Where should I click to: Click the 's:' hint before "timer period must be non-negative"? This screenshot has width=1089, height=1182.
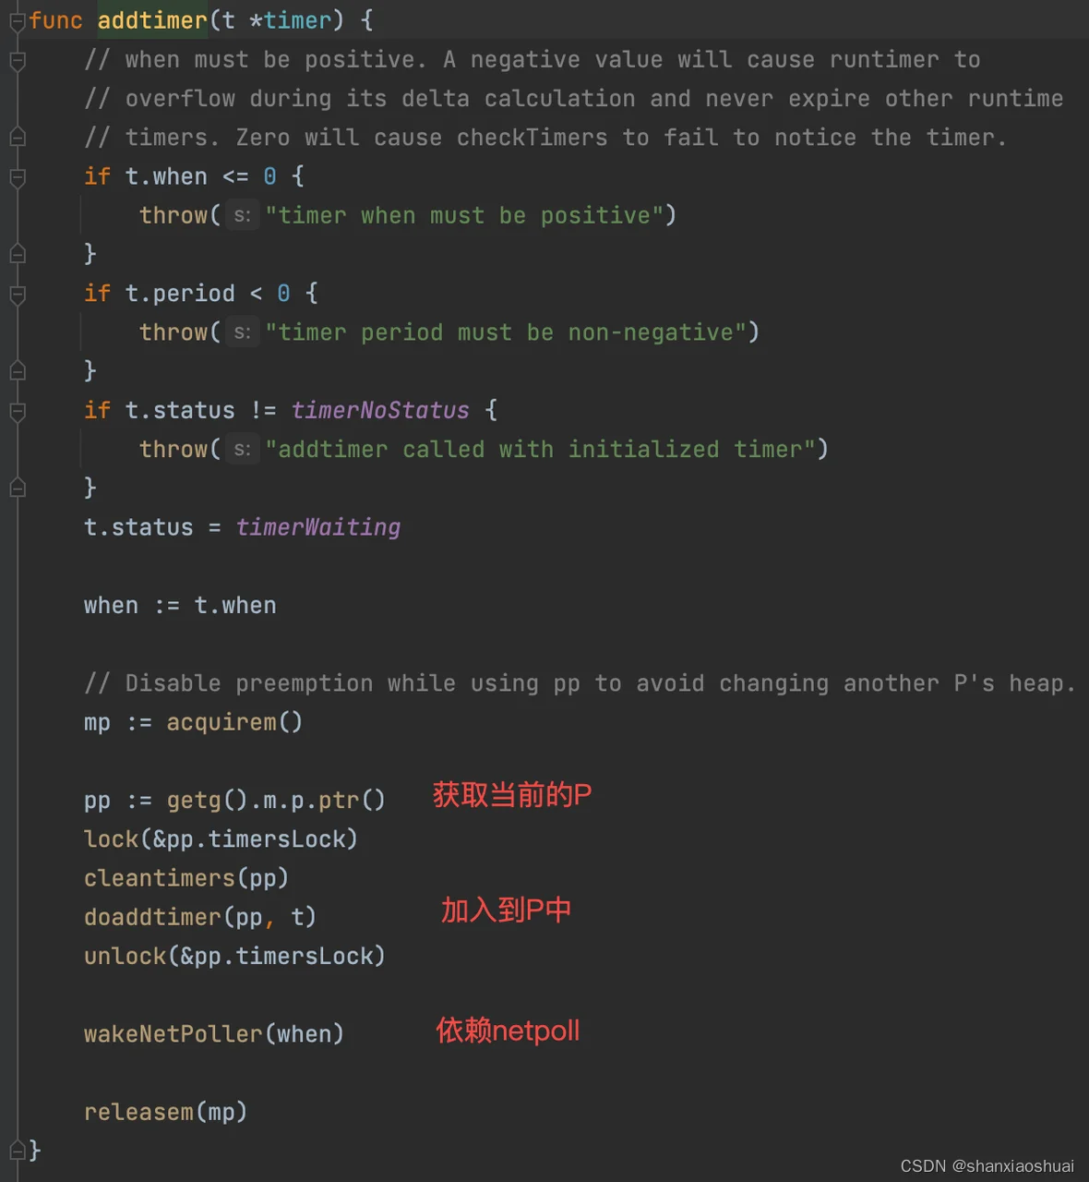click(242, 332)
